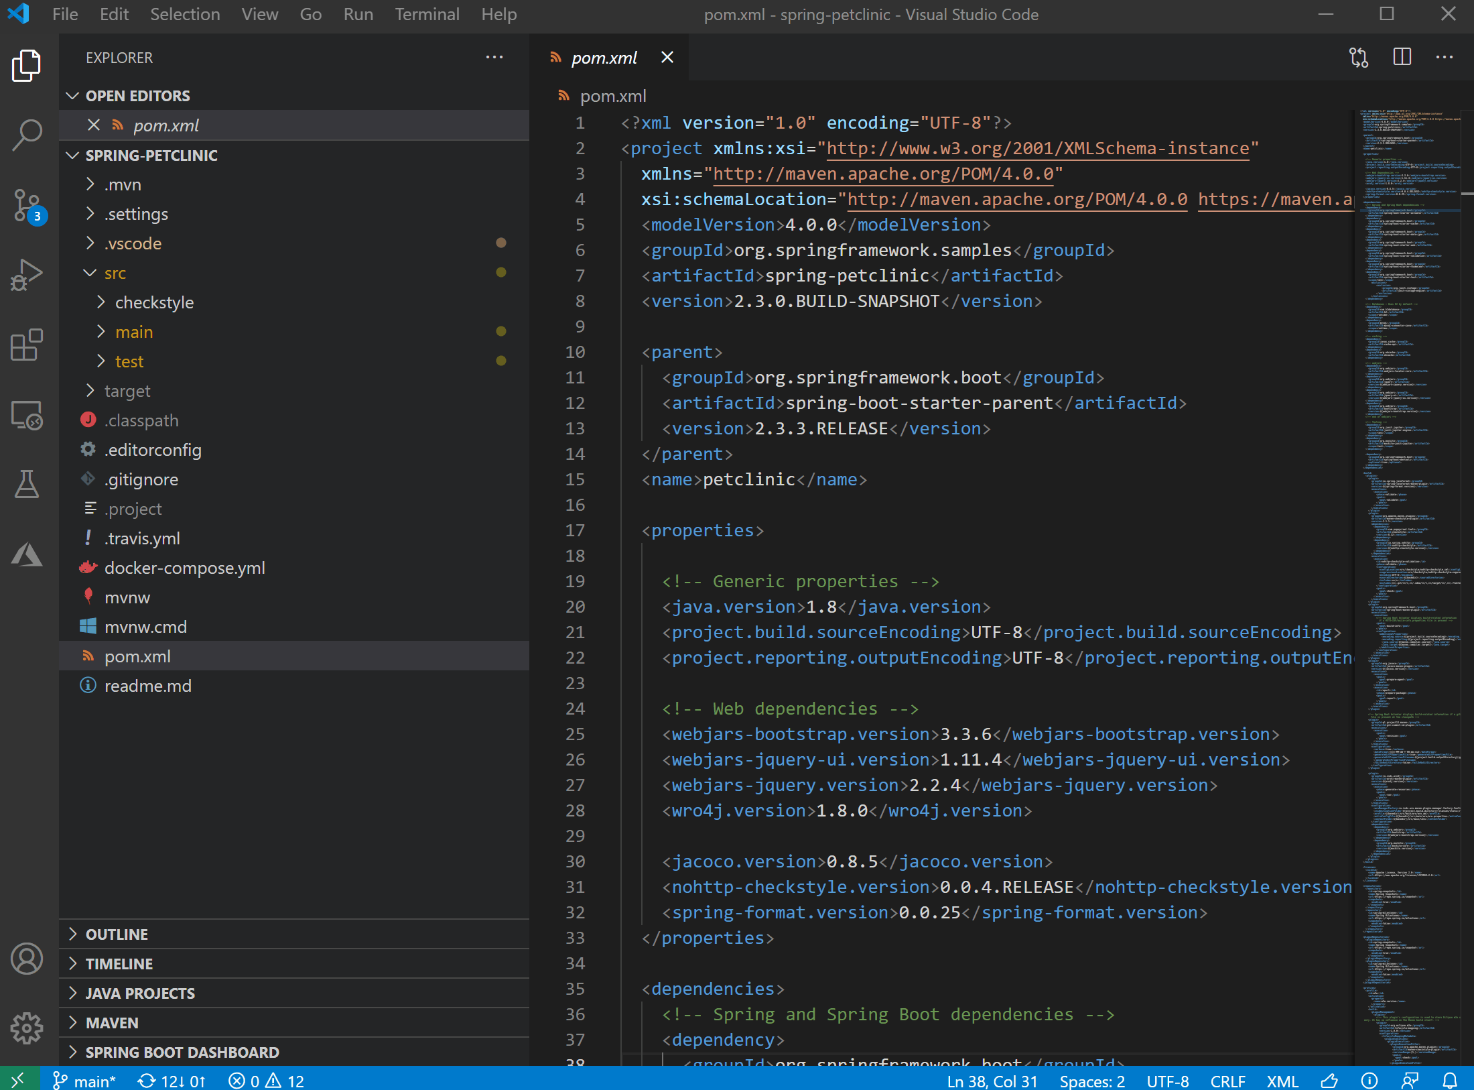Open the Run and Debug view
This screenshot has height=1090, width=1474.
pyautogui.click(x=27, y=275)
